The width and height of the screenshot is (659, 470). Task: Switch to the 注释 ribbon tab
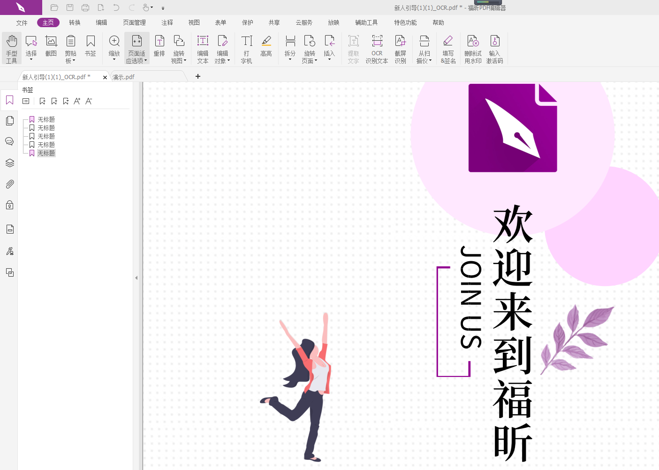click(x=167, y=22)
